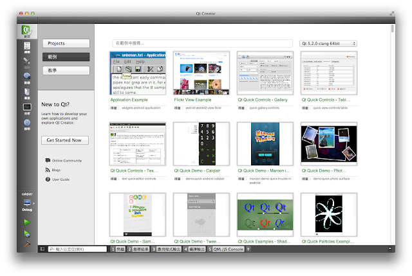Open the Blogs link
The image size is (412, 276).
(56, 170)
